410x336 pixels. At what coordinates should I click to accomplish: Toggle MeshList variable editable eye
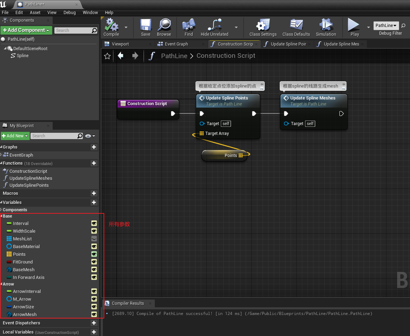94,239
